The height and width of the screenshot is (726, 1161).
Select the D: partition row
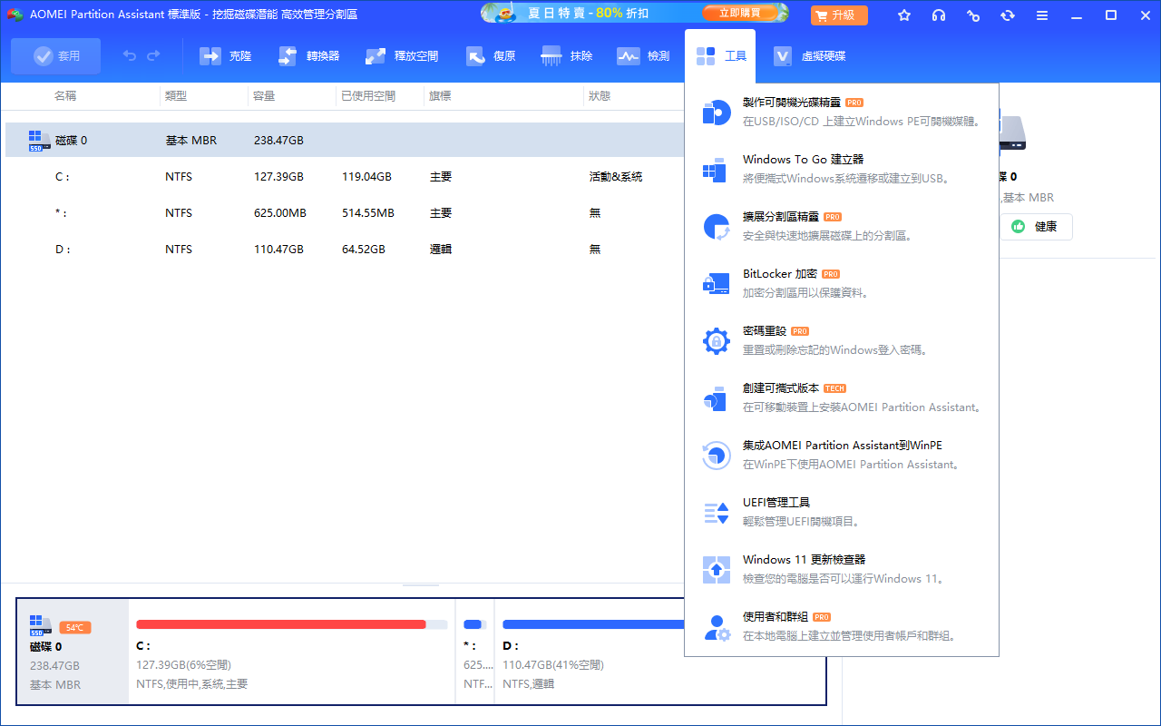point(345,250)
